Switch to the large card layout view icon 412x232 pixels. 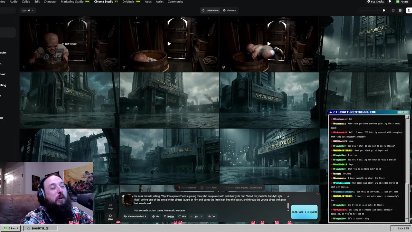point(393,10)
